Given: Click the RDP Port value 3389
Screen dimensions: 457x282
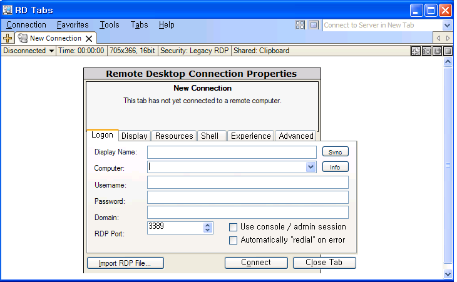Looking at the screenshot, I should tap(157, 226).
